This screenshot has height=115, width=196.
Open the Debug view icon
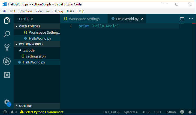(x=7, y=61)
